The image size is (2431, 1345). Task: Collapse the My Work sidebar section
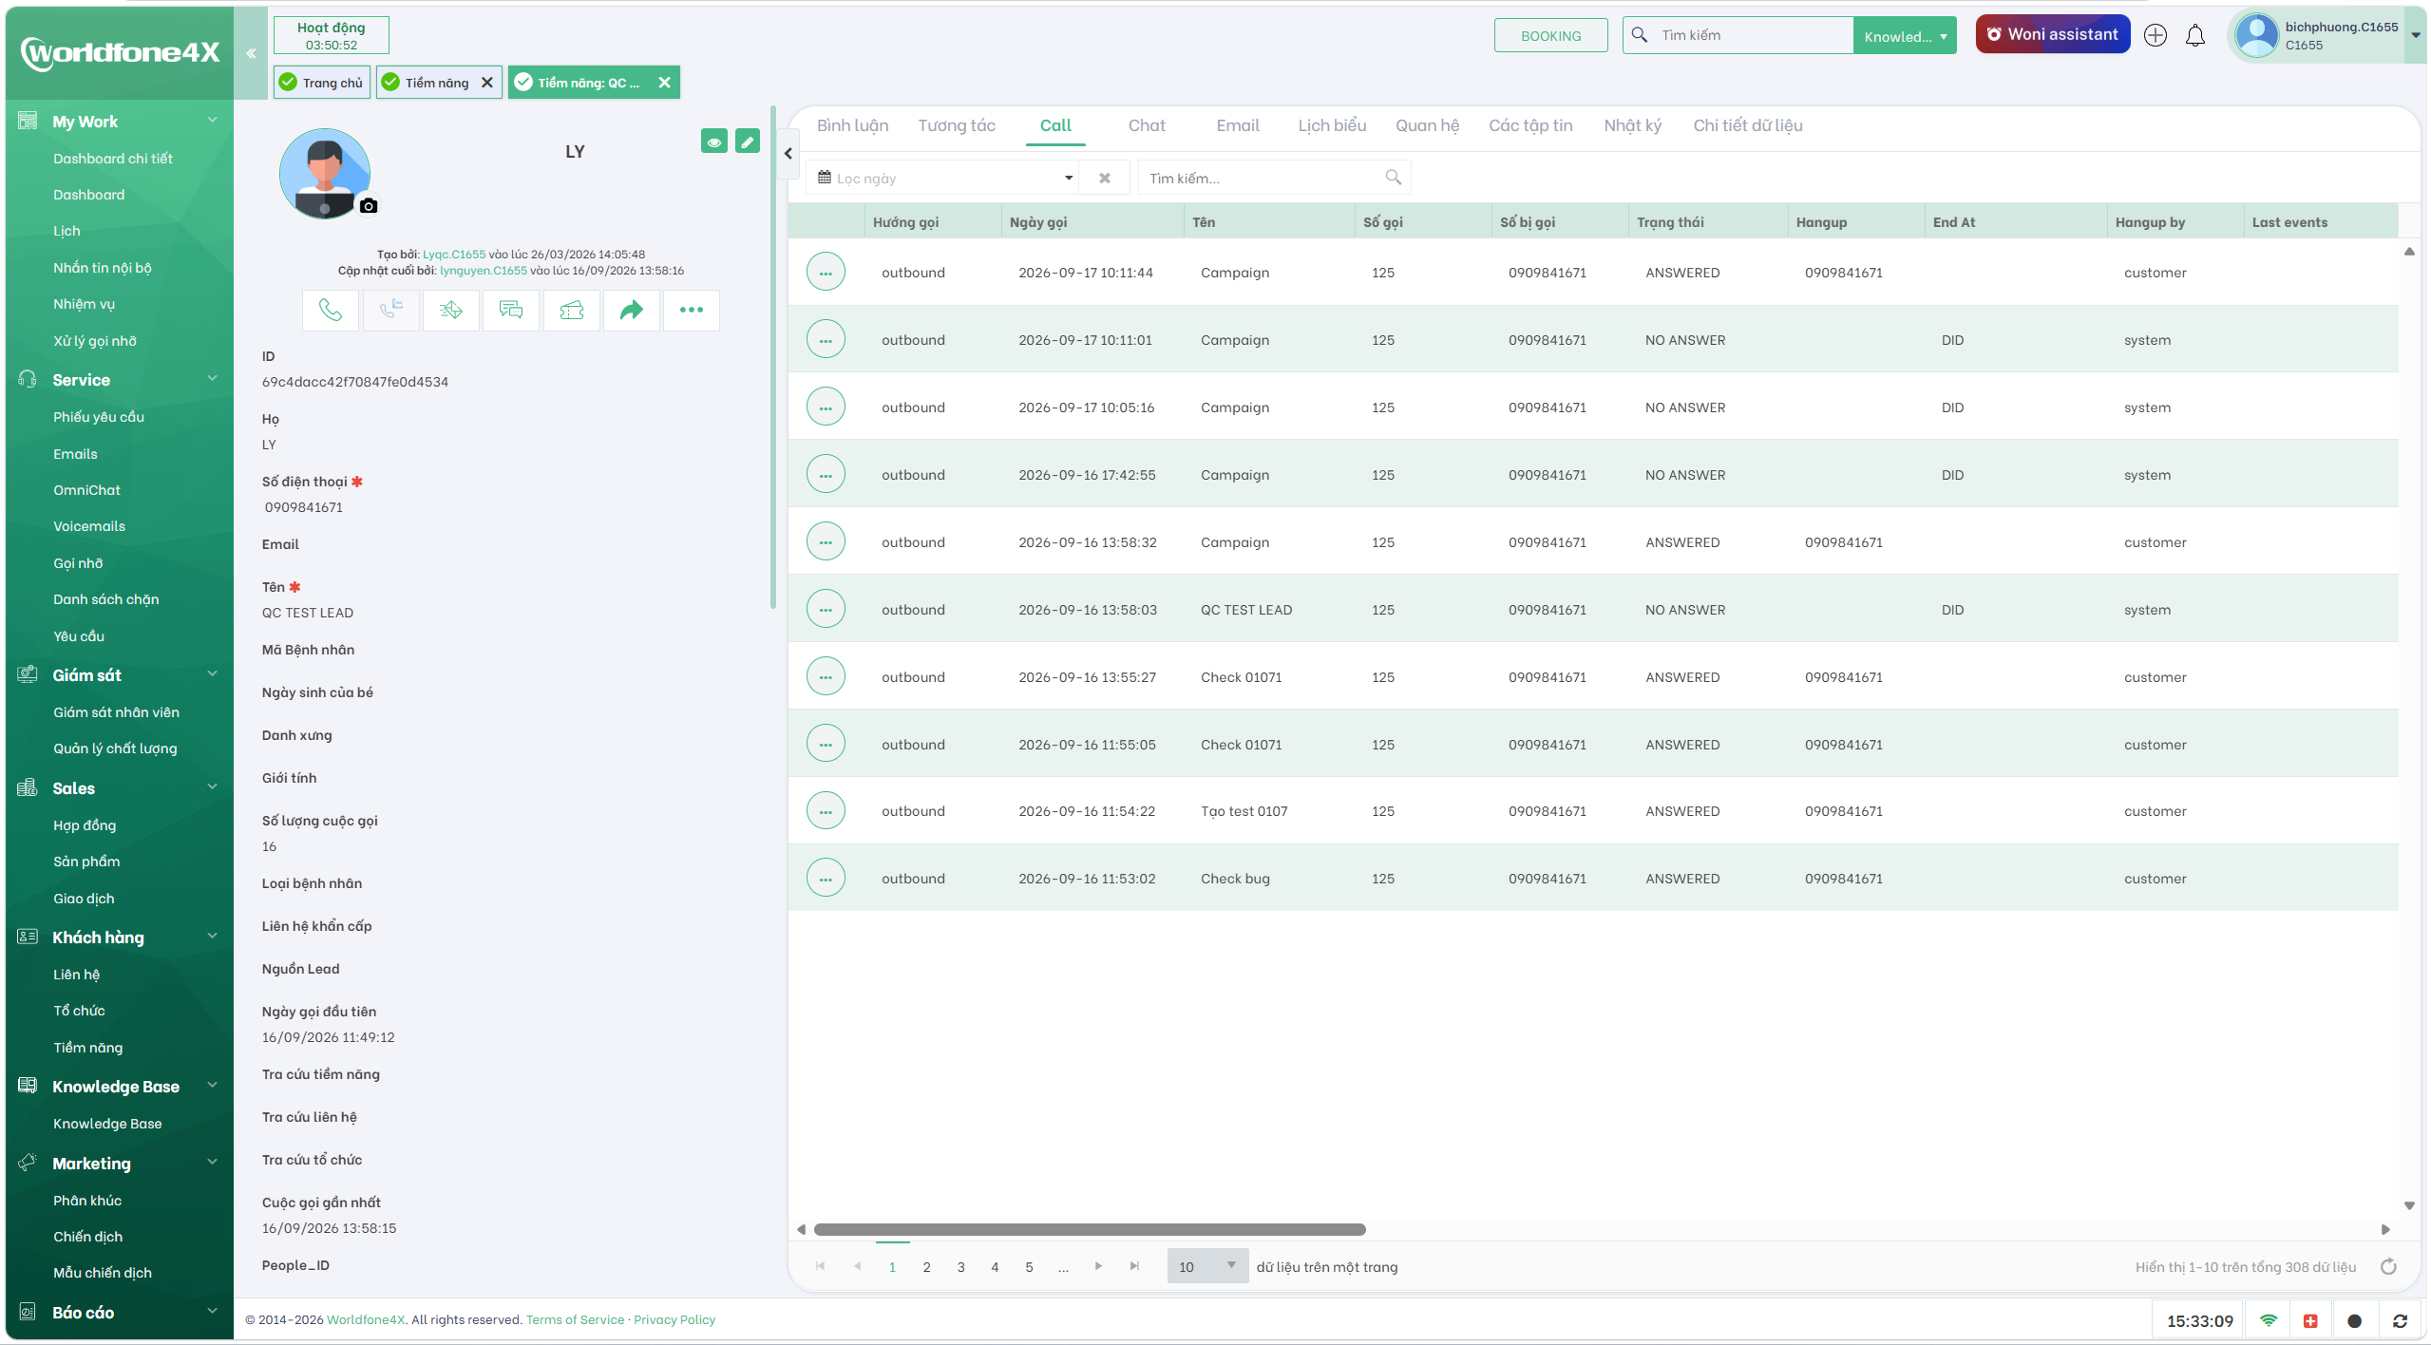tap(213, 121)
